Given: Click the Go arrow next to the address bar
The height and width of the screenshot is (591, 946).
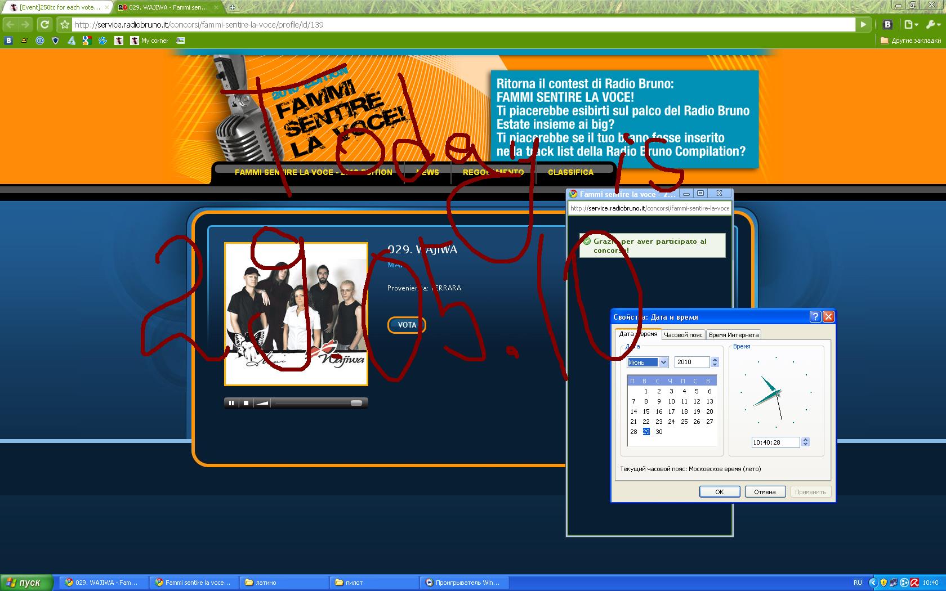Looking at the screenshot, I should point(863,24).
